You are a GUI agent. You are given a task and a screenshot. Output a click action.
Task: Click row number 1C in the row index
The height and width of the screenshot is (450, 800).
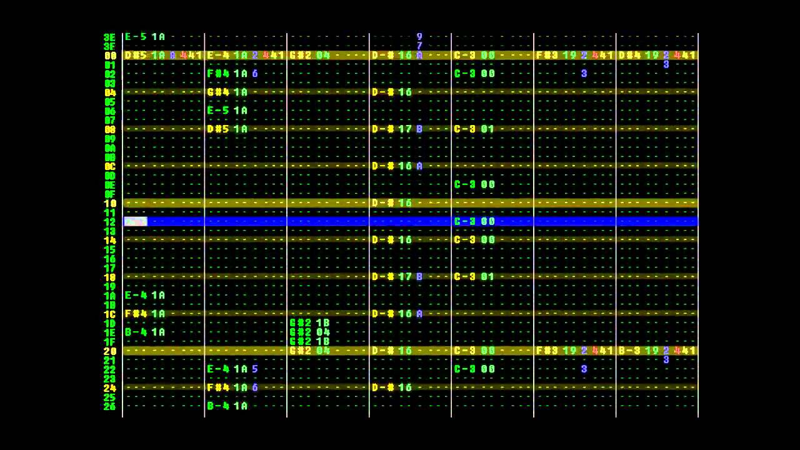point(110,314)
